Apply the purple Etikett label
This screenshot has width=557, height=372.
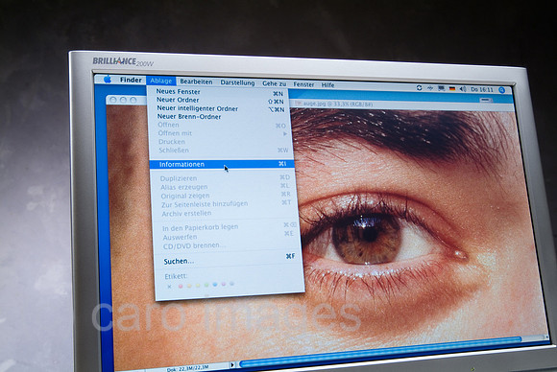tap(224, 284)
